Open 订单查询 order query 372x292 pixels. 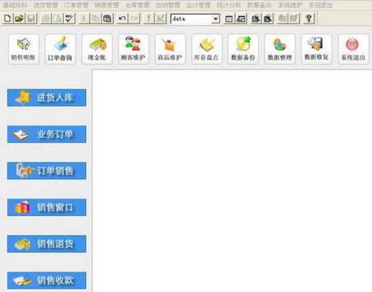[60, 49]
